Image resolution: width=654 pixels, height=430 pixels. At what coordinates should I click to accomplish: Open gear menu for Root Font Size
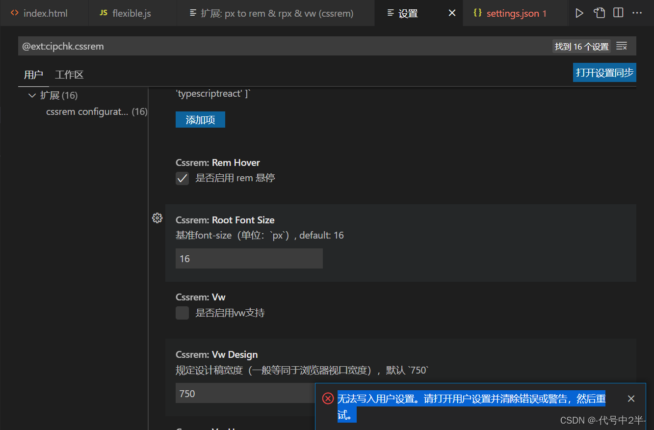tap(157, 218)
